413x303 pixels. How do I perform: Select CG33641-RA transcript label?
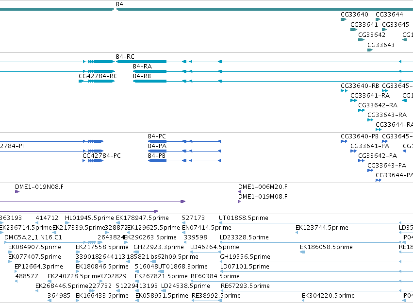tap(370, 96)
